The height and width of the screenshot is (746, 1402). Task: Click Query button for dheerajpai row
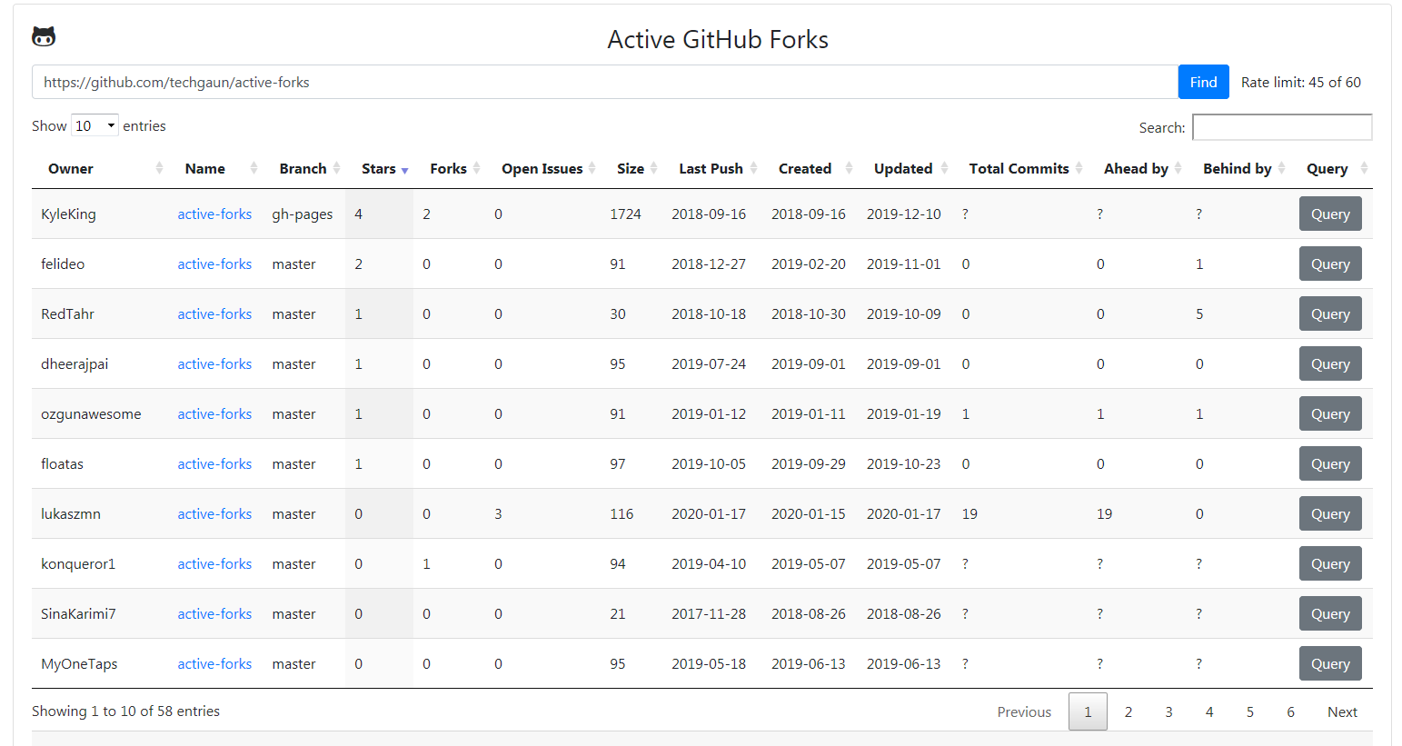pos(1330,363)
